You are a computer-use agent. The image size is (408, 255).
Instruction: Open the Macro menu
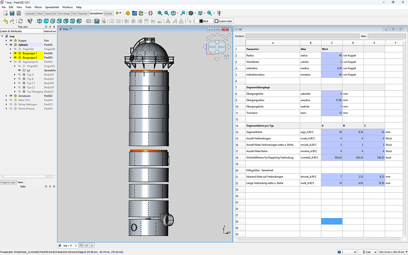(x=38, y=7)
